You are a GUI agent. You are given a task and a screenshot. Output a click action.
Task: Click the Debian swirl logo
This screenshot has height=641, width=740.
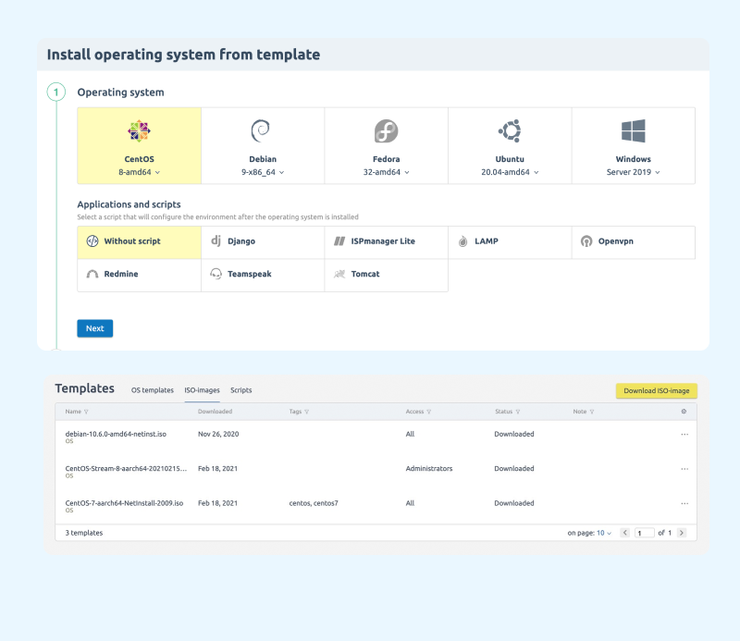click(261, 131)
